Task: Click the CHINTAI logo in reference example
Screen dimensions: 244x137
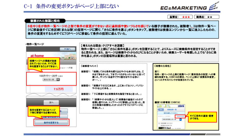Action: 181,106
